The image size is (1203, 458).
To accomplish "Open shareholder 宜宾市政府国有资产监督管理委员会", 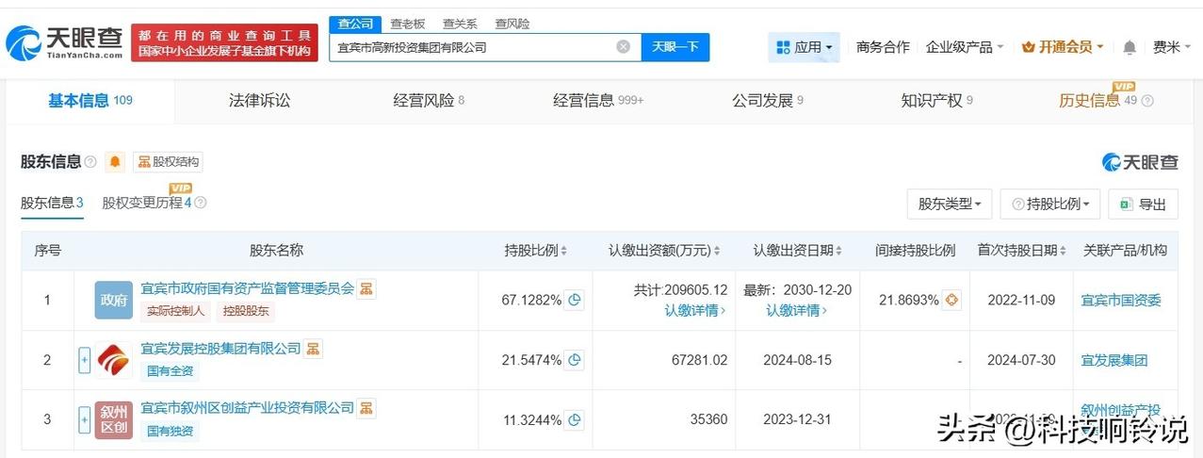I will pyautogui.click(x=247, y=288).
